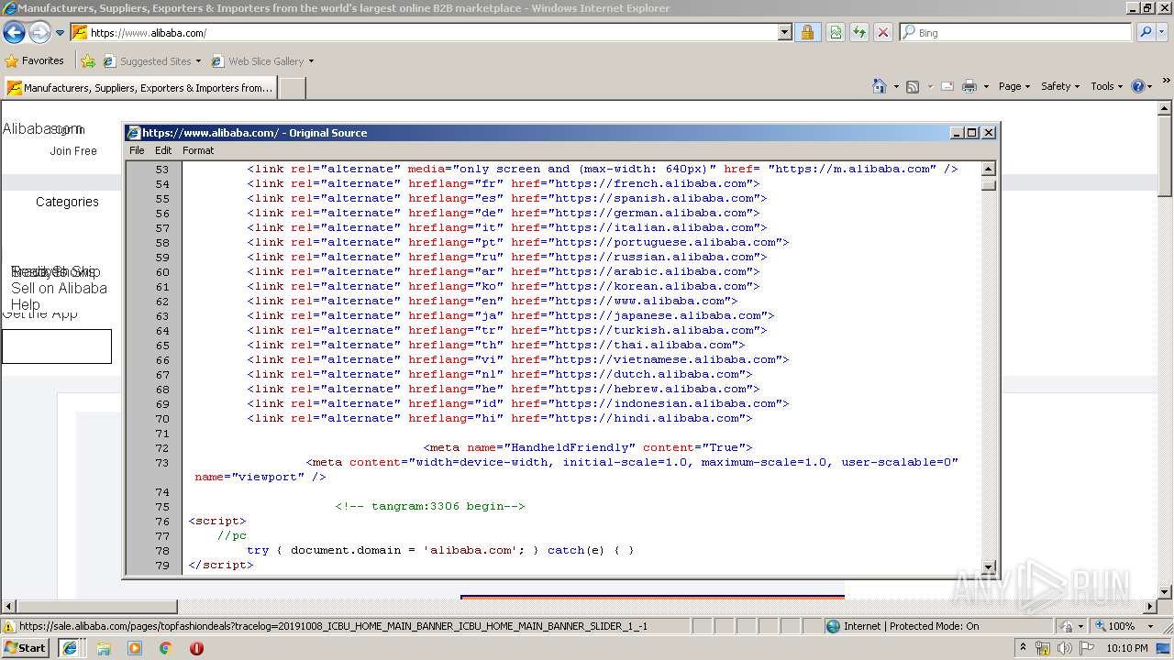Go to Home page via house icon
This screenshot has height=660, width=1174.
[880, 86]
